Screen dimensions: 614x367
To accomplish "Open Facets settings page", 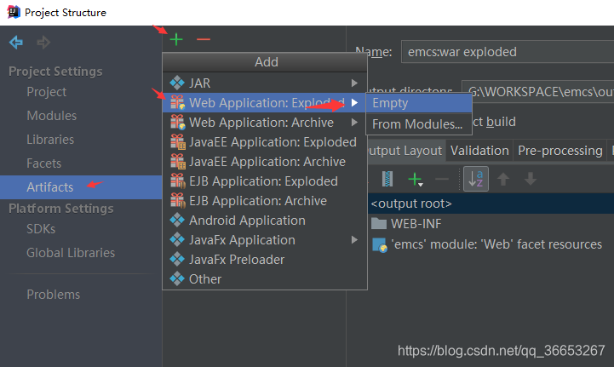I will [43, 163].
